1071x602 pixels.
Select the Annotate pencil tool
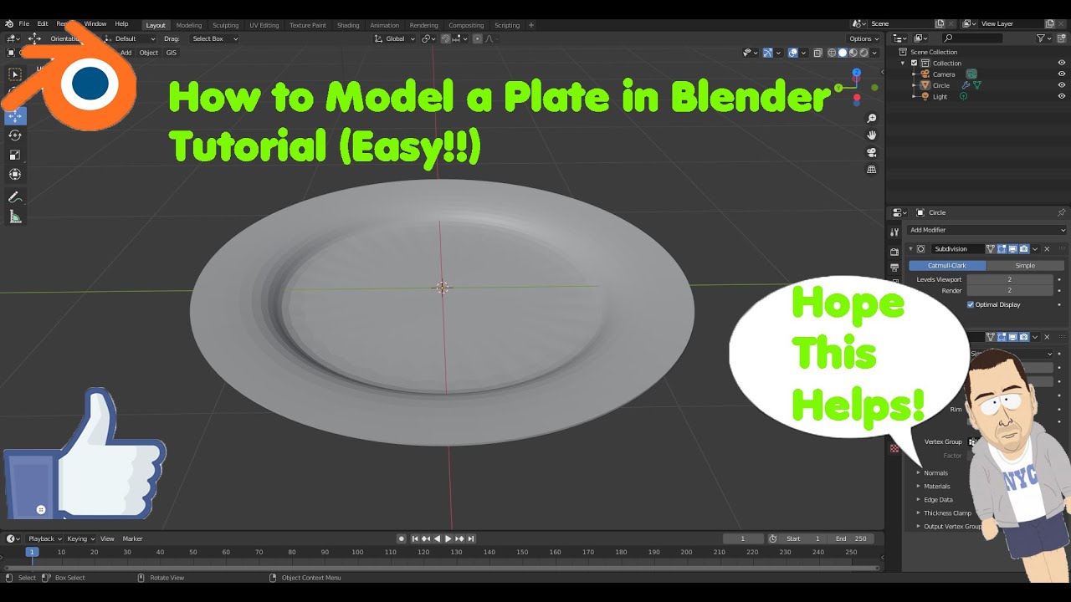tap(14, 197)
